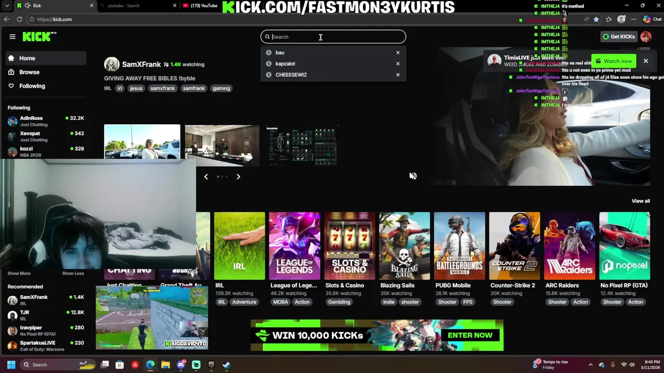The width and height of the screenshot is (664, 373).
Task: Select the third featured stream thumbnail
Action: (301, 145)
